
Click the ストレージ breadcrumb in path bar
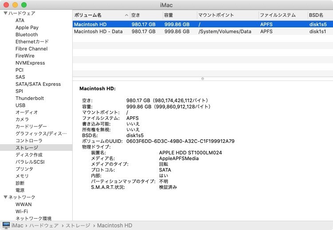coord(78,226)
